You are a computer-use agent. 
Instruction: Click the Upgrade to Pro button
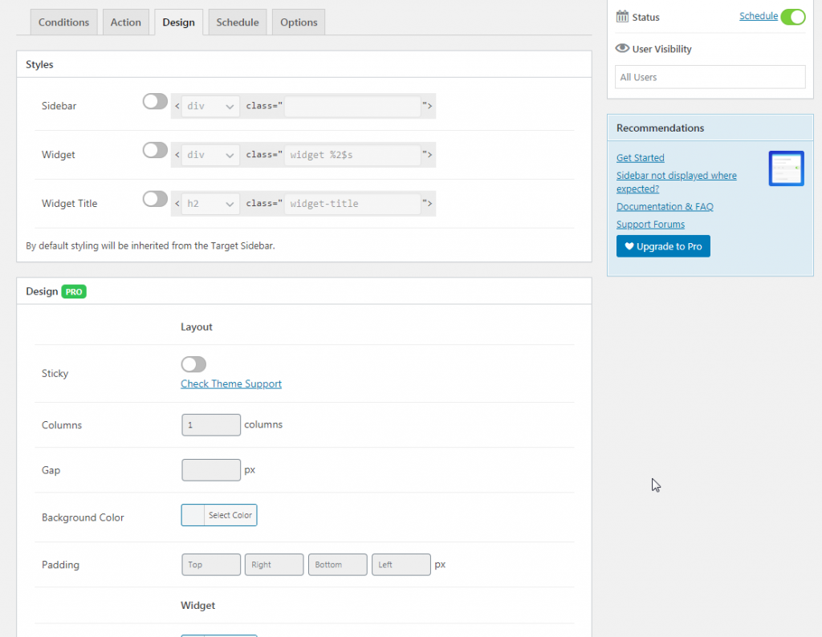tap(663, 246)
